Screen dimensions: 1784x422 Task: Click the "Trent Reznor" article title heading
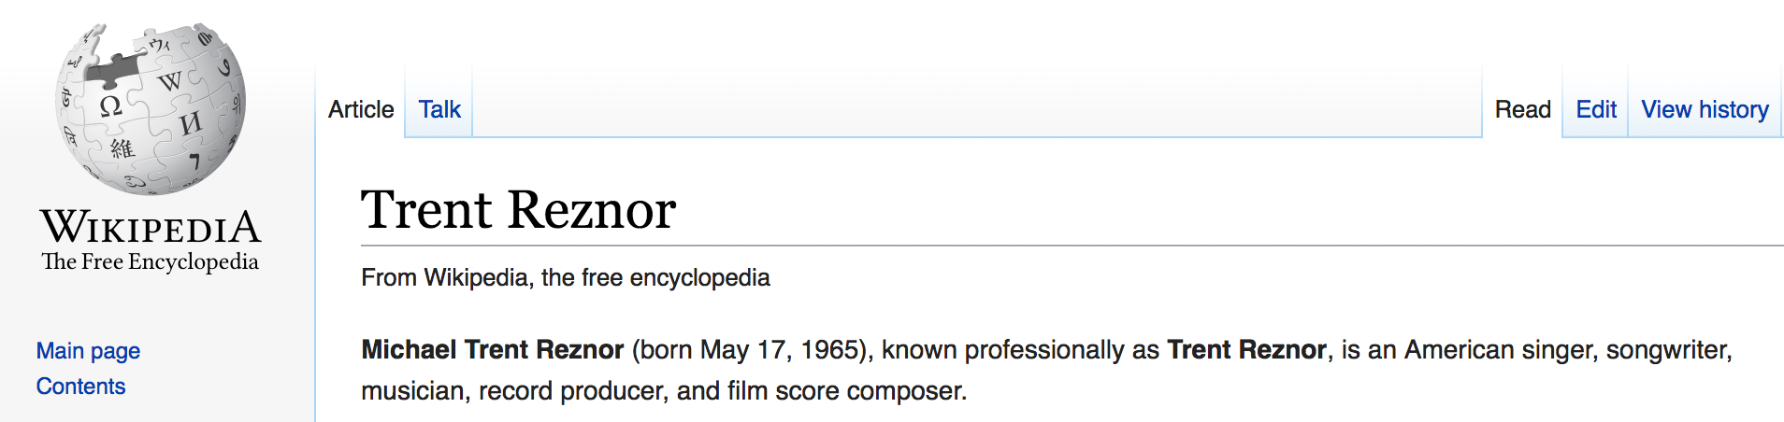point(518,210)
